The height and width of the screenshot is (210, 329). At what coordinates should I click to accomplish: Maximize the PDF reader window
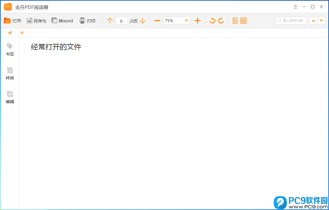click(x=313, y=7)
